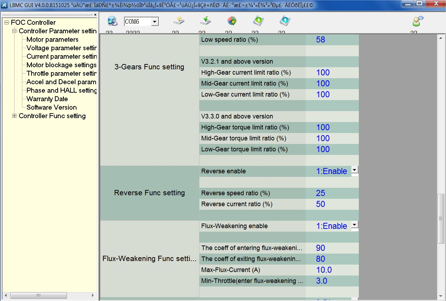Select Warranty Date in the tree
Viewport: 446px width, 301px height.
pos(47,99)
